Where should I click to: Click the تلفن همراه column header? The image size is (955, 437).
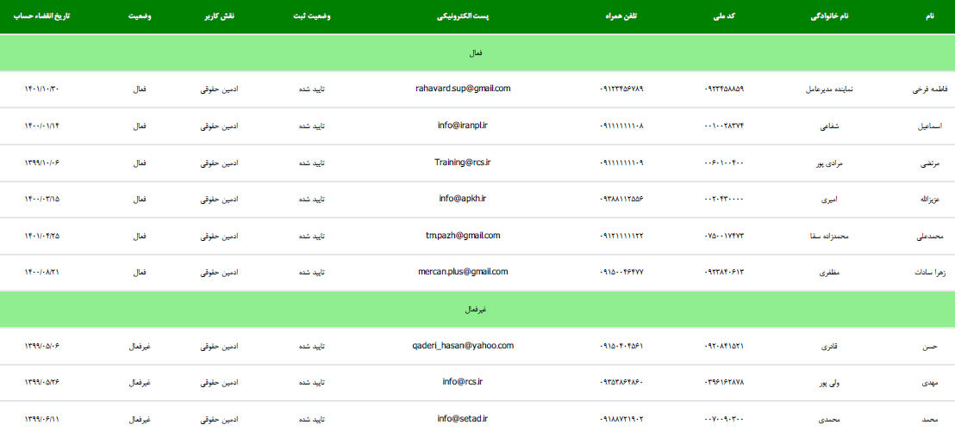pyautogui.click(x=621, y=16)
